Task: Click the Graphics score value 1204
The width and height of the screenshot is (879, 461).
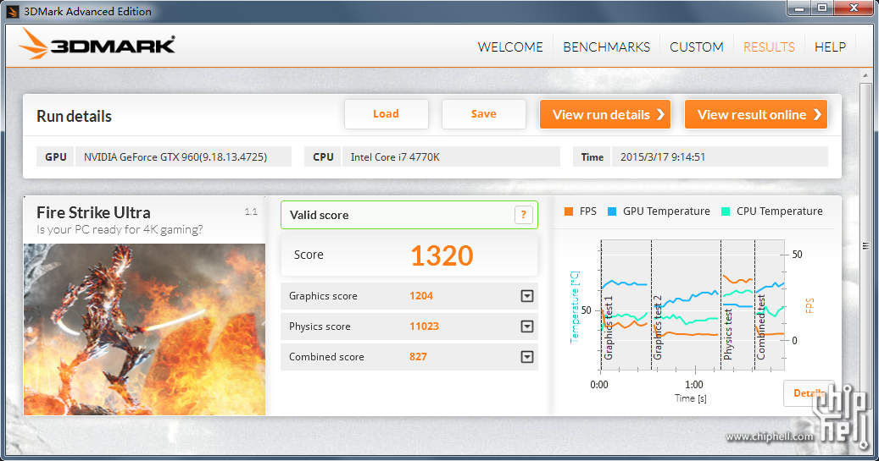Action: 421,296
